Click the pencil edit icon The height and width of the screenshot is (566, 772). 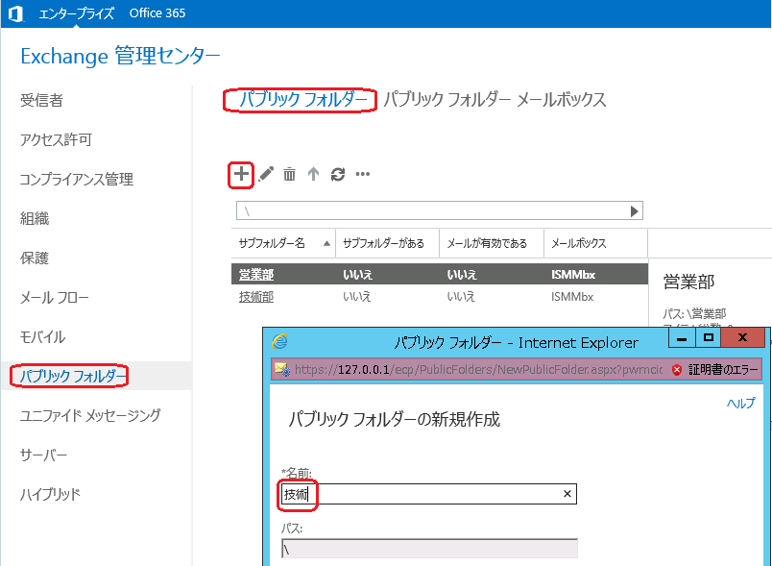tap(266, 174)
